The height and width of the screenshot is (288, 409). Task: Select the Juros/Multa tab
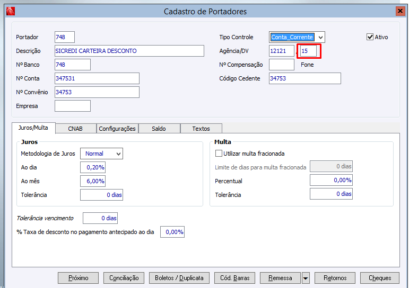click(x=33, y=128)
